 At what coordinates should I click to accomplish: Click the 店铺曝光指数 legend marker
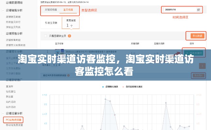tap(102, 87)
